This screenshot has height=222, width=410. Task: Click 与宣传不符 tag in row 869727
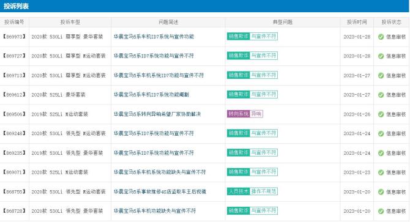pyautogui.click(x=264, y=56)
